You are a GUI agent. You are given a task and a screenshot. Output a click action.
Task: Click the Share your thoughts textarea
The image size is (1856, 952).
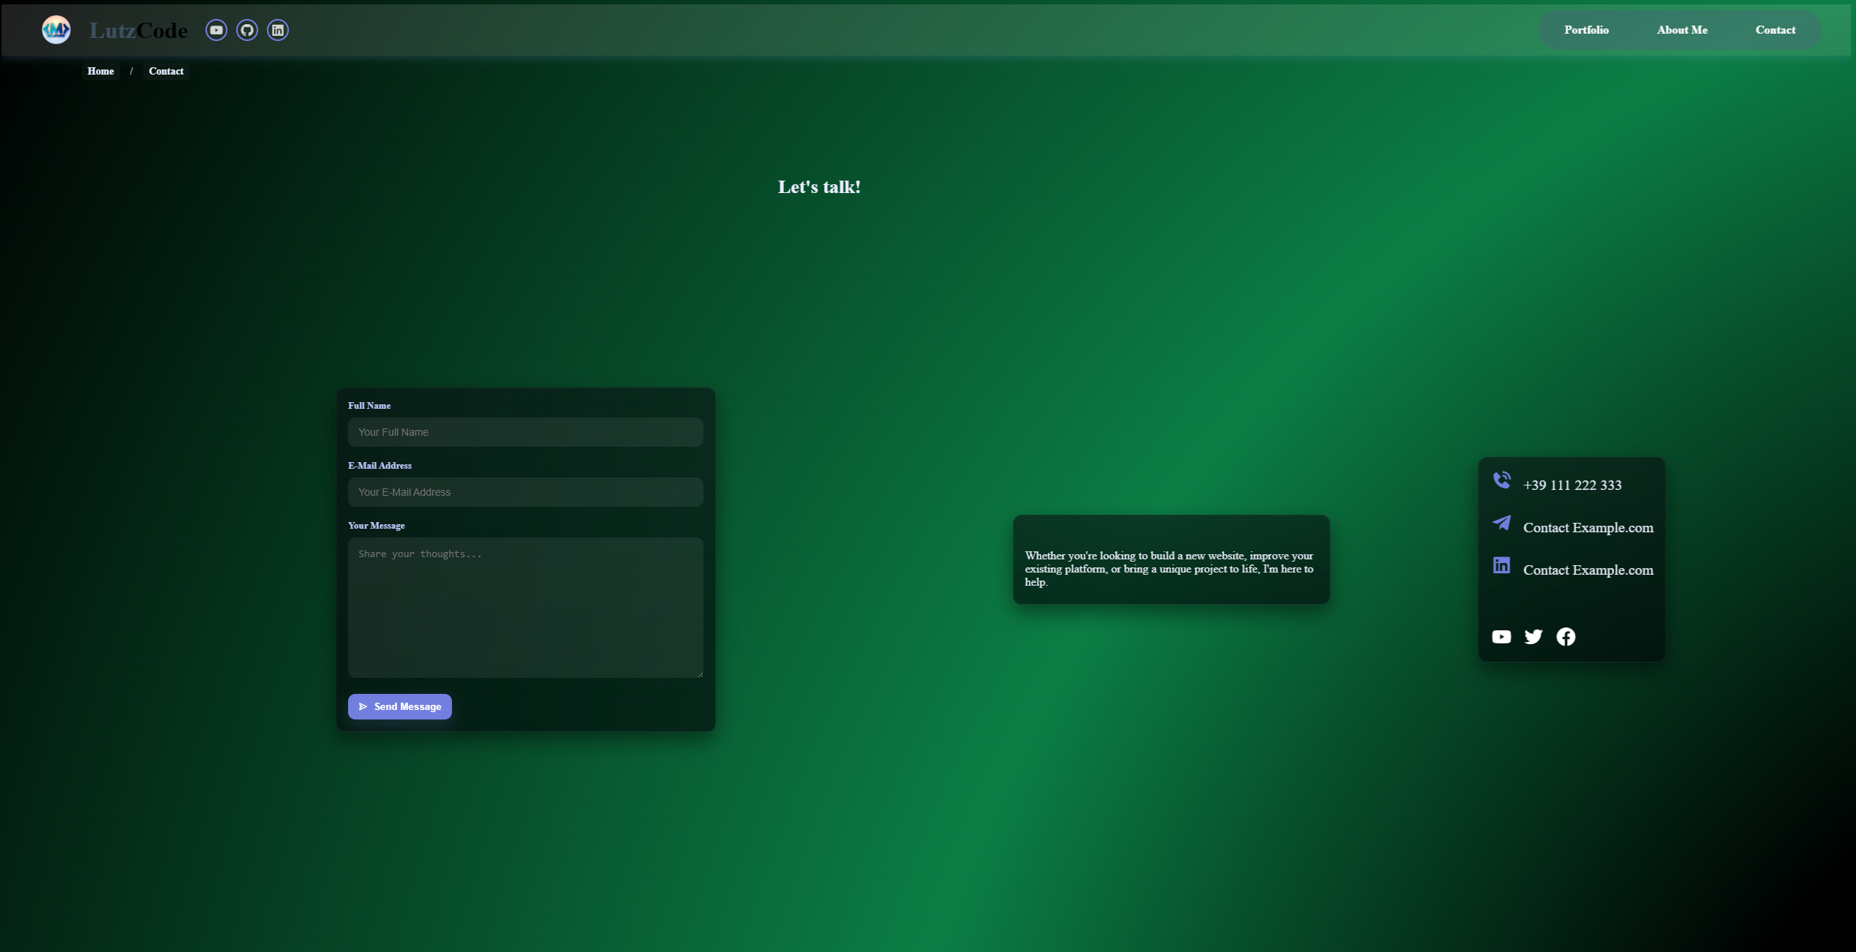[x=525, y=607]
